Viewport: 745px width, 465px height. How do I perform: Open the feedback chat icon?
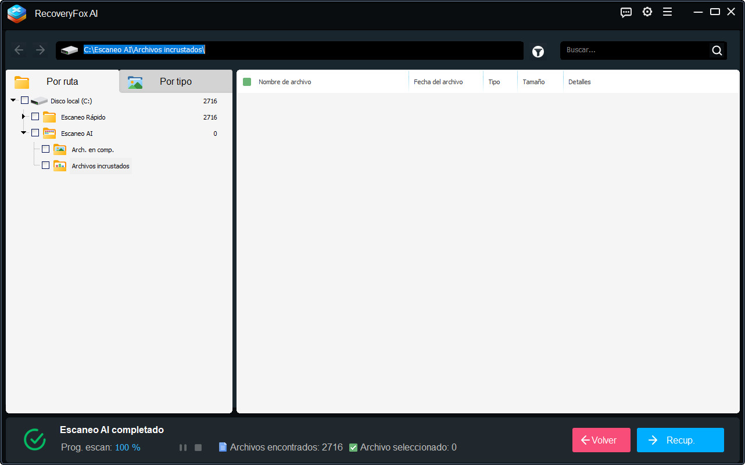click(626, 12)
